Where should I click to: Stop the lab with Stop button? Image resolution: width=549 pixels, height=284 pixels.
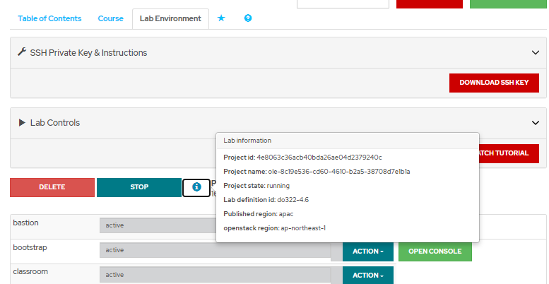(139, 187)
